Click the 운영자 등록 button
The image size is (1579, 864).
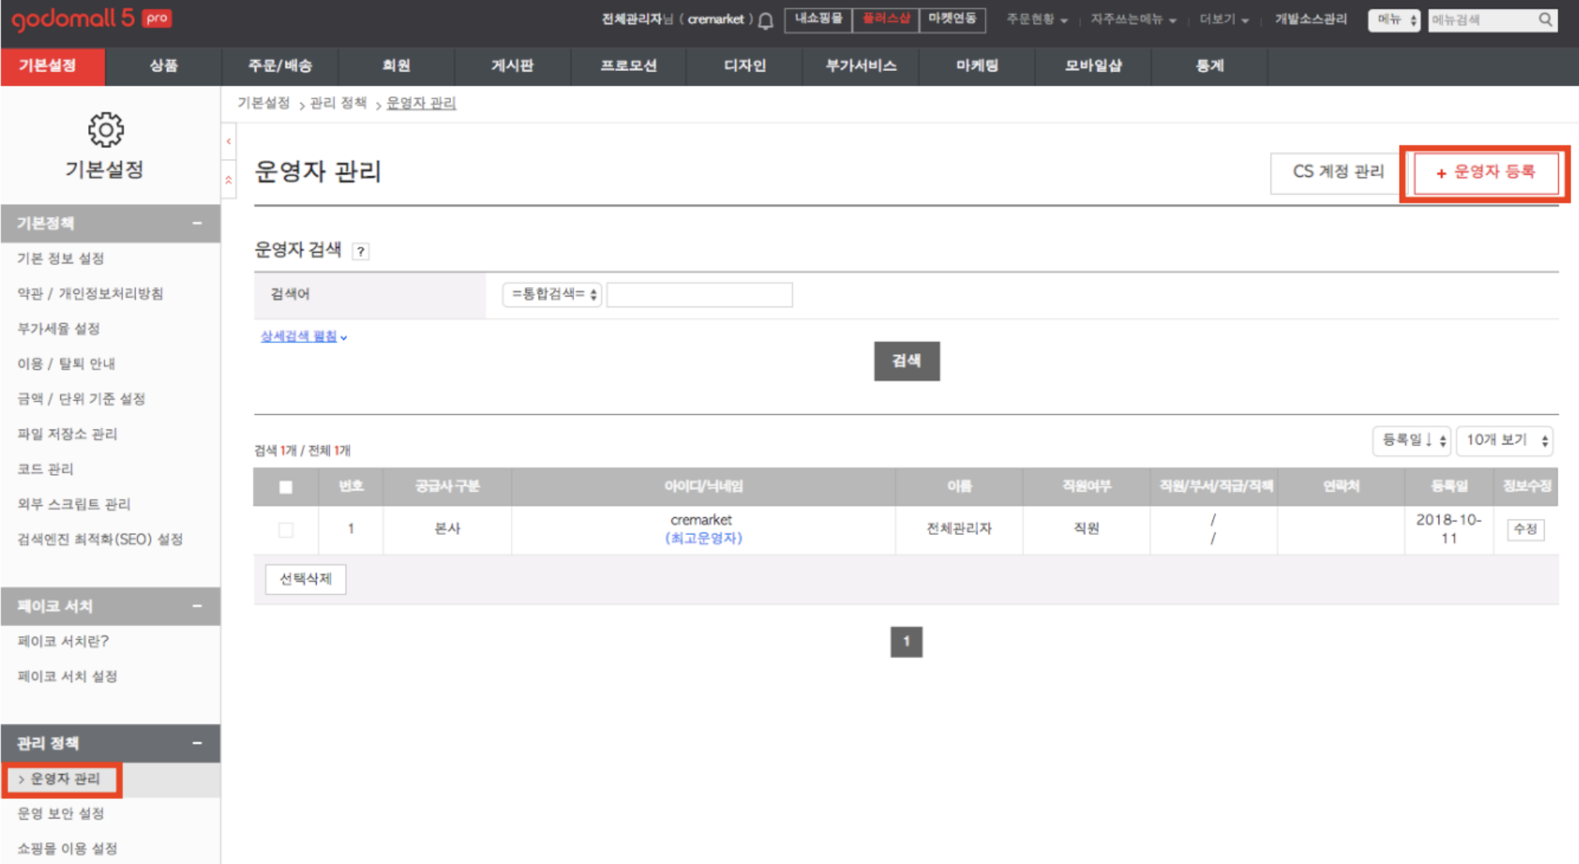pos(1485,172)
